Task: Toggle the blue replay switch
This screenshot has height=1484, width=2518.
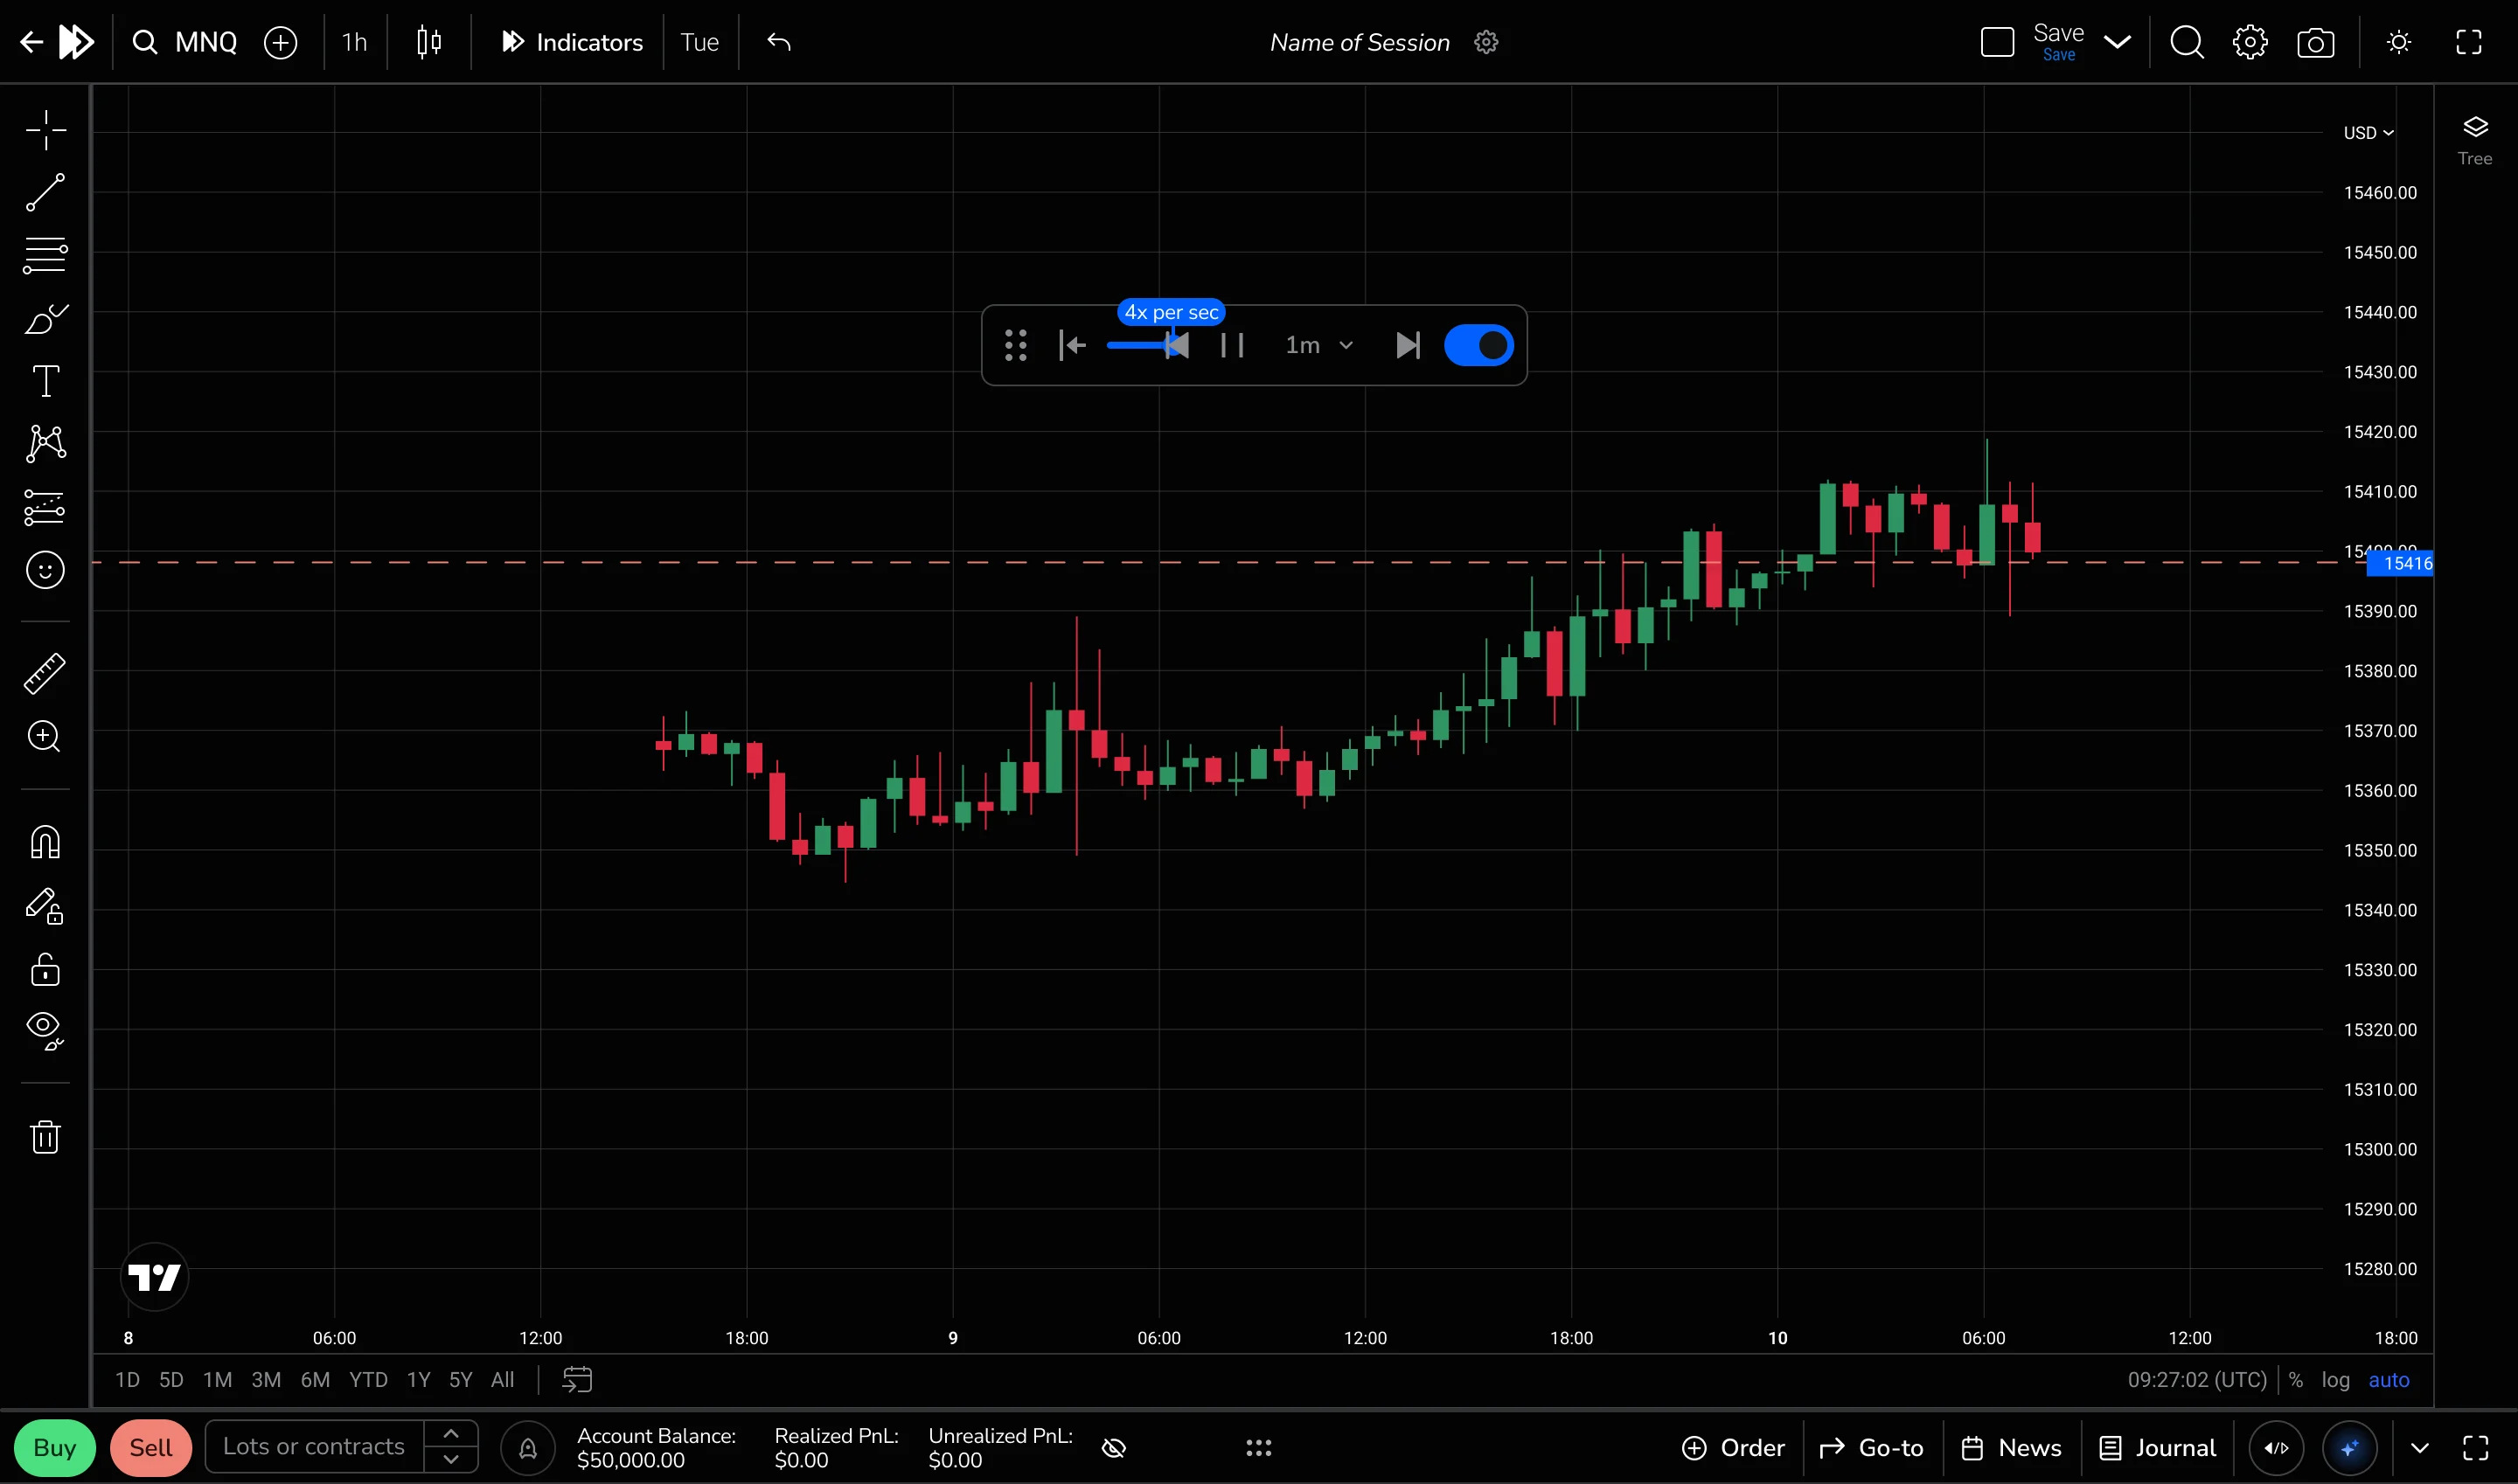Action: 1478,345
